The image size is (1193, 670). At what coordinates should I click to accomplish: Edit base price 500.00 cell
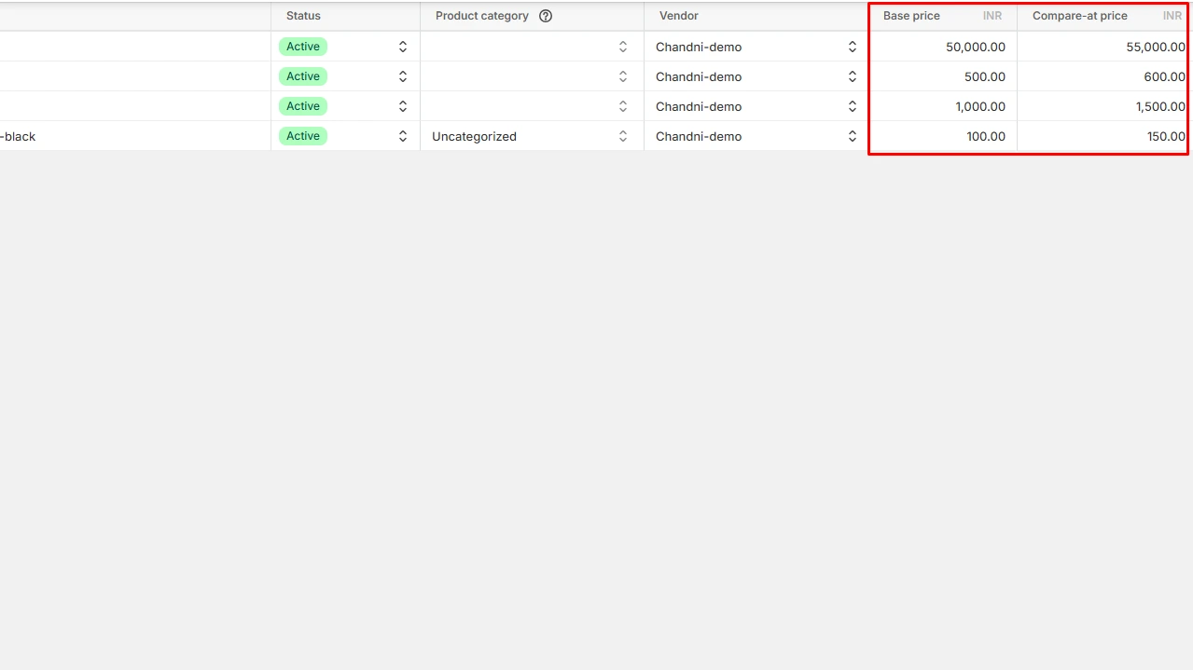[x=942, y=76]
